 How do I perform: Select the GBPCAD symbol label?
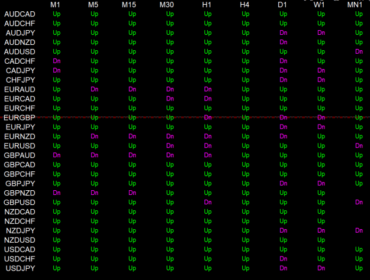20,165
